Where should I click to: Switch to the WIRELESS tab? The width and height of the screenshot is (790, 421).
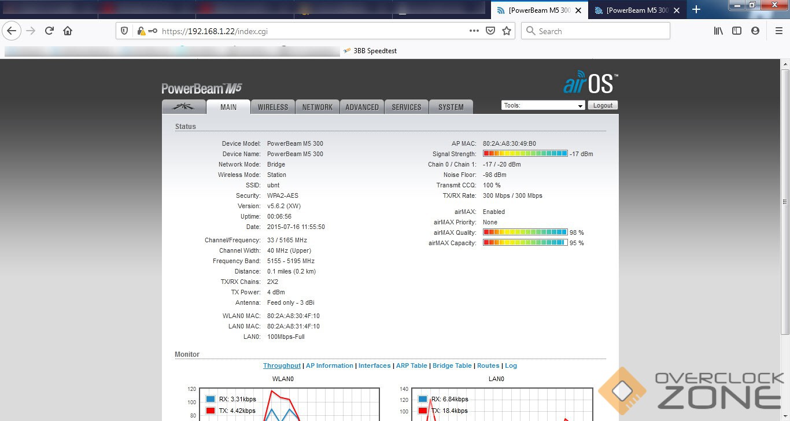(x=272, y=107)
